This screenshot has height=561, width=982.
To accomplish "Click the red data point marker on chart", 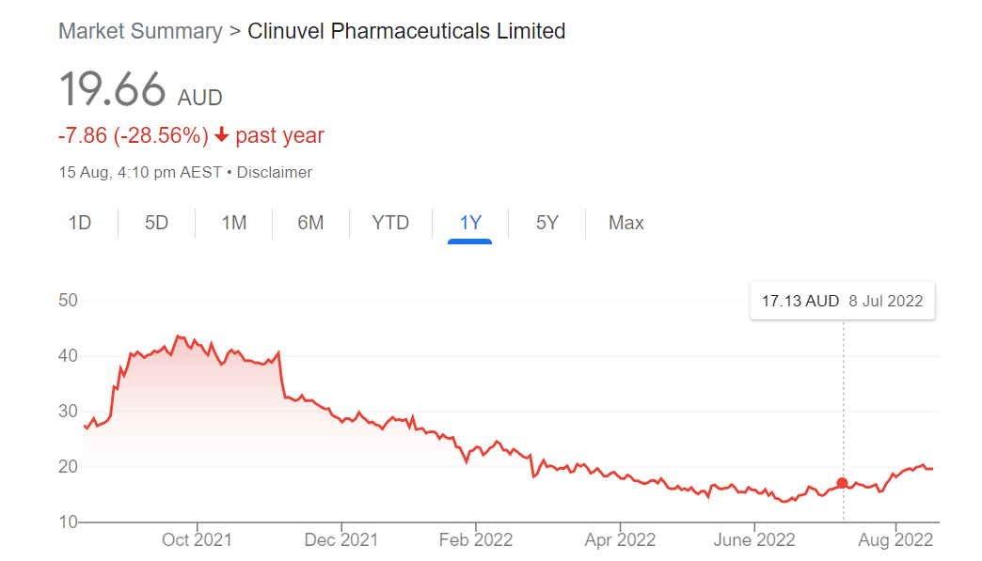I will [842, 483].
